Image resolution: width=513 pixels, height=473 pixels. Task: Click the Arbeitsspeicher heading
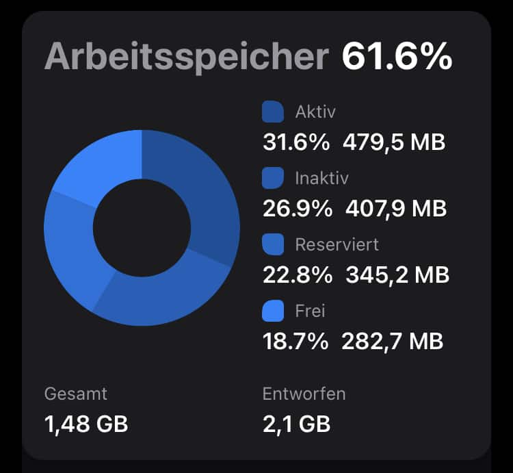pos(187,57)
